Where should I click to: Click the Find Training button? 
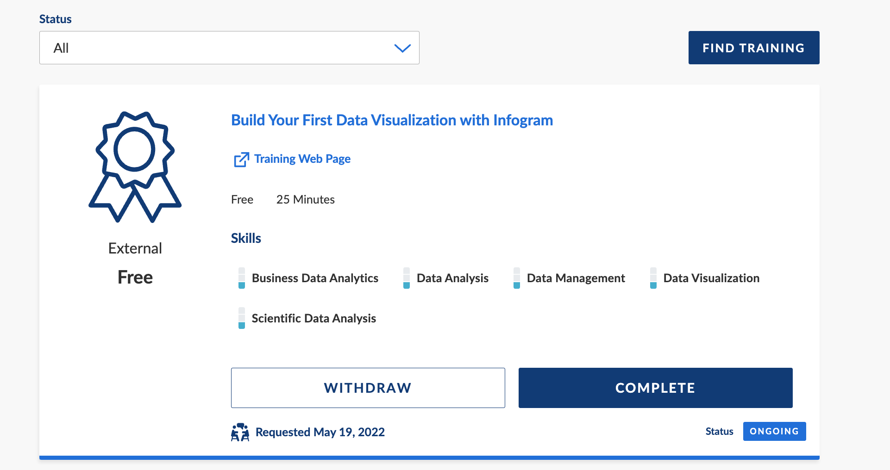pos(754,48)
